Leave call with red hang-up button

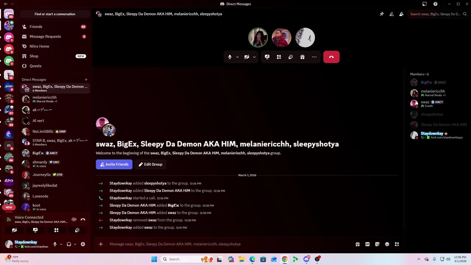pyautogui.click(x=331, y=57)
